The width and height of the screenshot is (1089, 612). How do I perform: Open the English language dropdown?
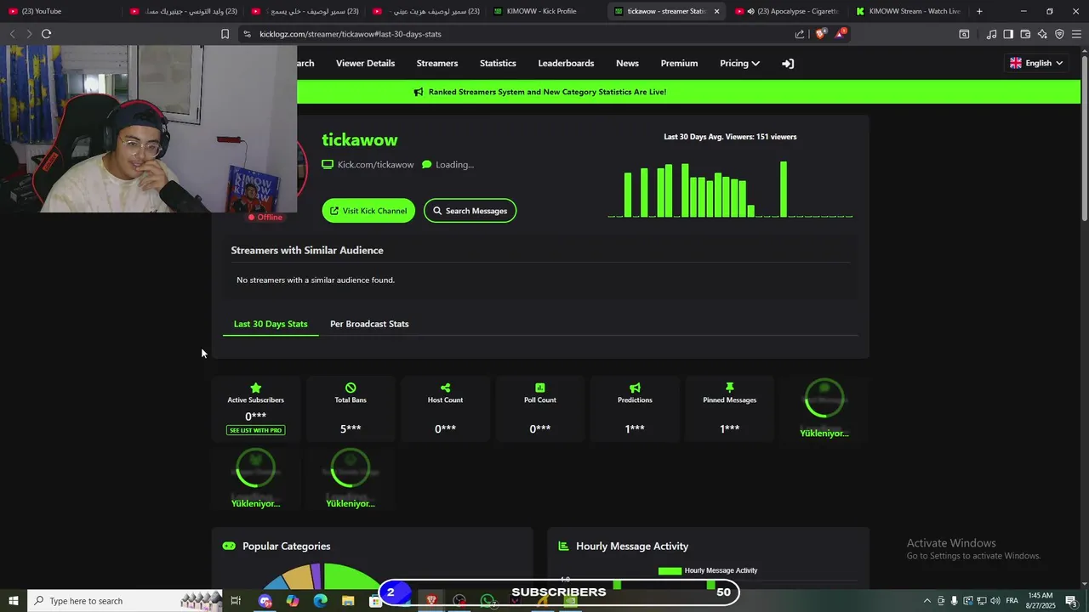1036,63
